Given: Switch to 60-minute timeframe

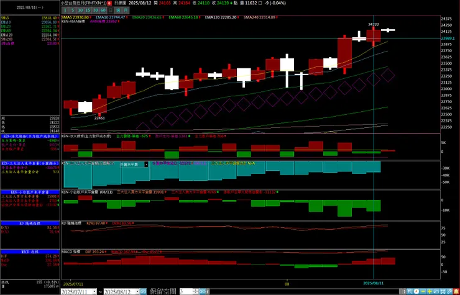Looking at the screenshot, I should point(103,11).
